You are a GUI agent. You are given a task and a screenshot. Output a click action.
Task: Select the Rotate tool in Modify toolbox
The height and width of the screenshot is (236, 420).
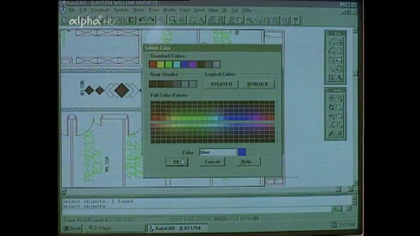point(331,107)
